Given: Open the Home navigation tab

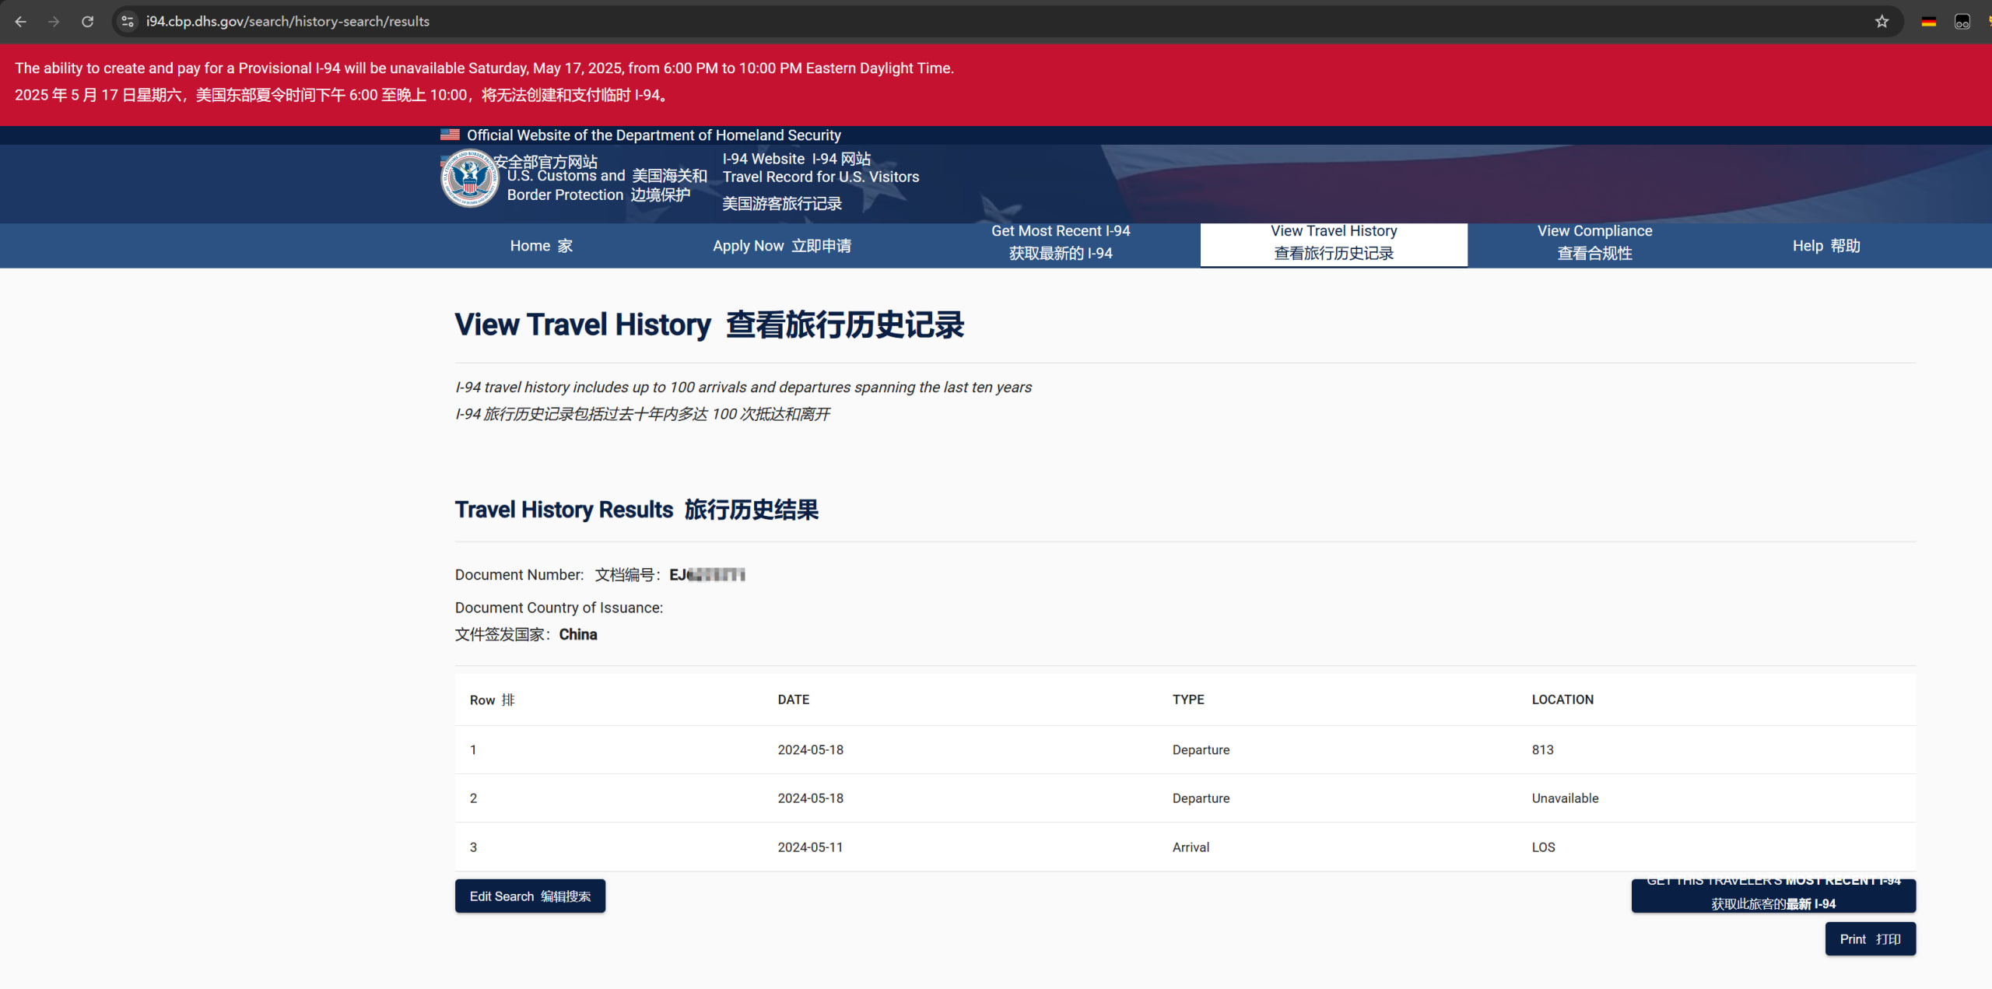Looking at the screenshot, I should click(x=541, y=246).
